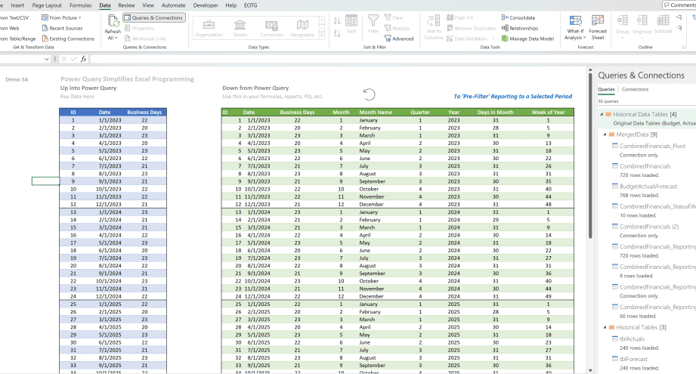This screenshot has height=374, width=696.
Task: Click the Ungroup outline icon
Action: (642, 20)
